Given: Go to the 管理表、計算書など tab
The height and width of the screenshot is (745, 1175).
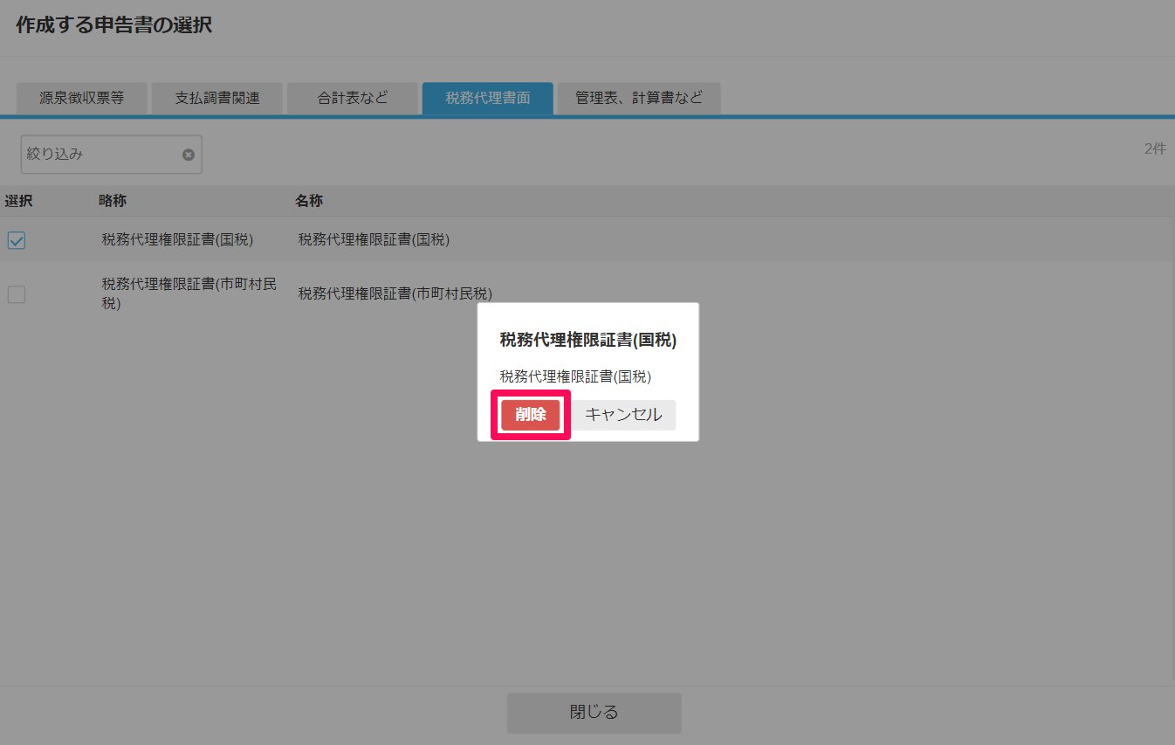Looking at the screenshot, I should click(639, 98).
